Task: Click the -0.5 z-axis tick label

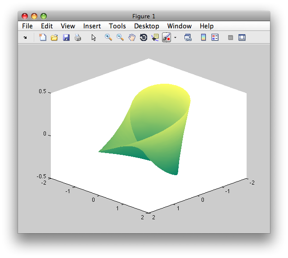Action: tap(41, 177)
